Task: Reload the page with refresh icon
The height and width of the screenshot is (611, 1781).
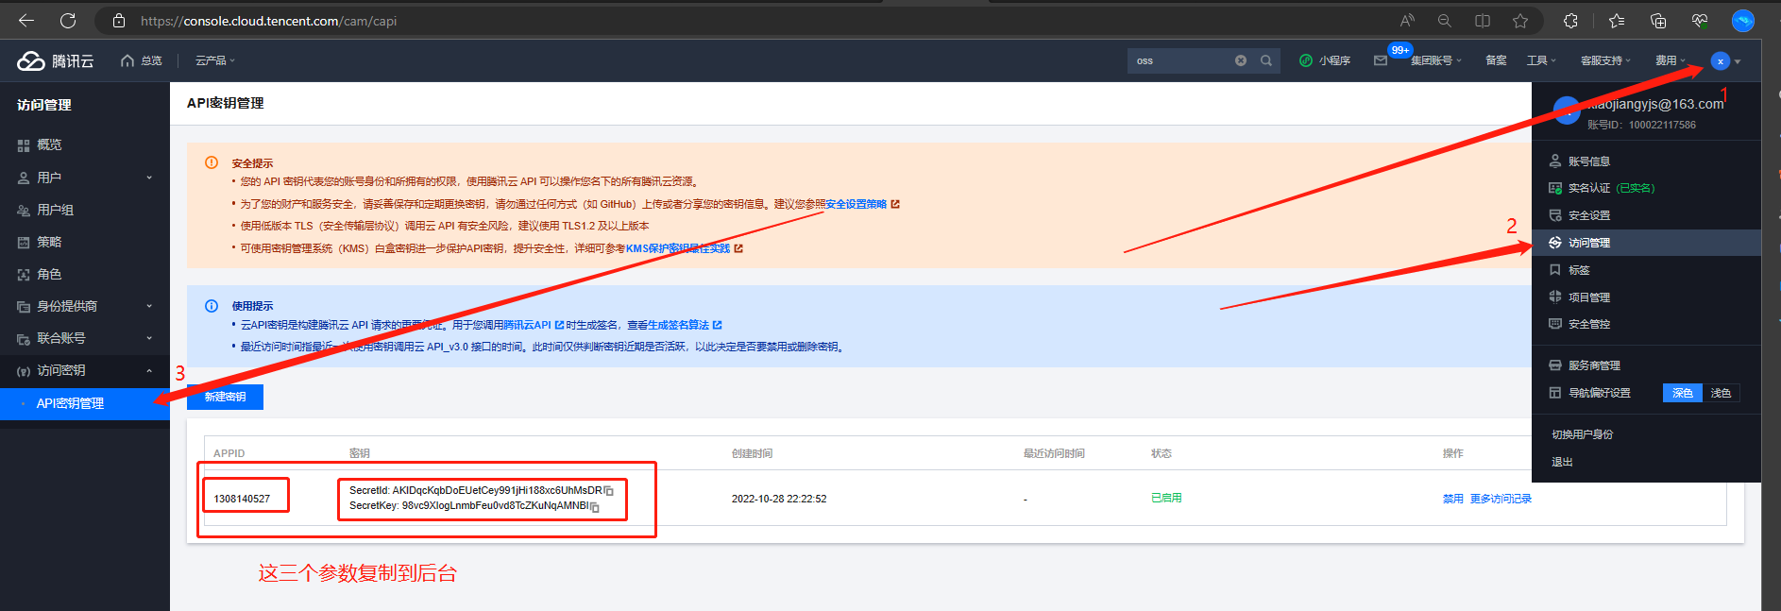Action: coord(68,21)
